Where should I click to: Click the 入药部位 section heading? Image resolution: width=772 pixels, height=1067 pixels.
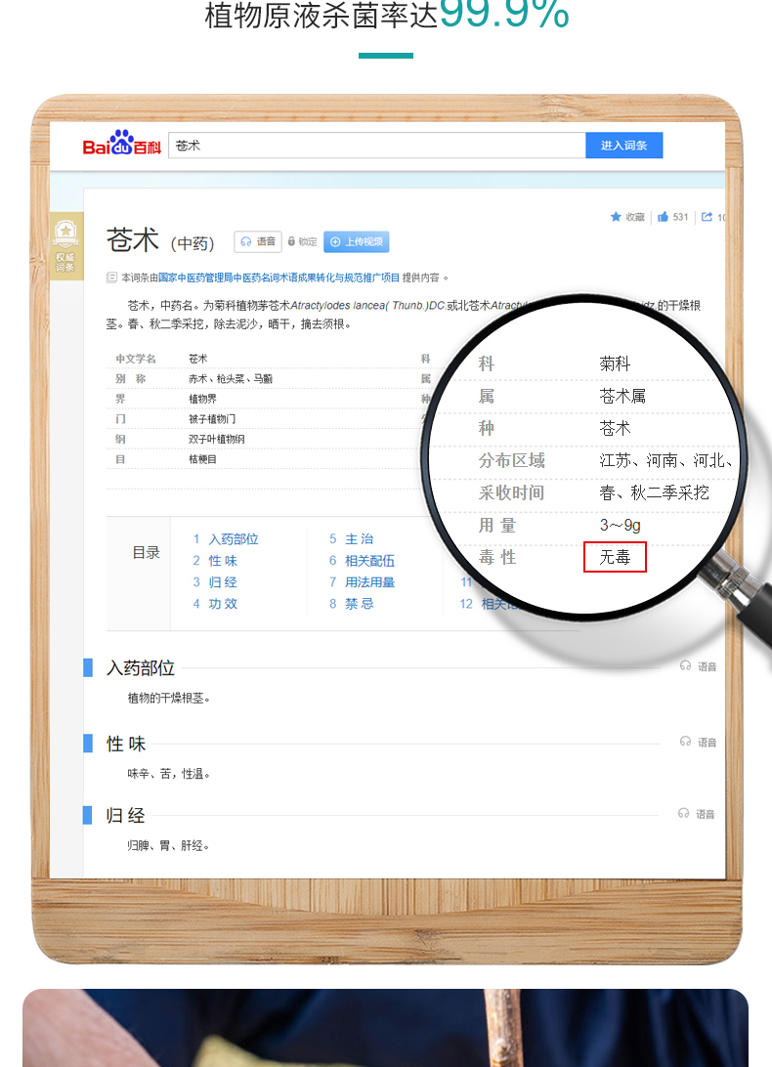[x=141, y=668]
